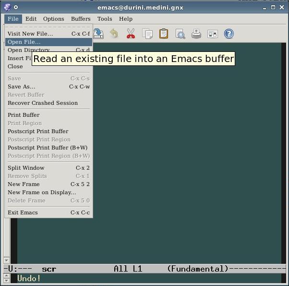
Task: Click the Preferences toolbar icon
Action: click(x=213, y=34)
